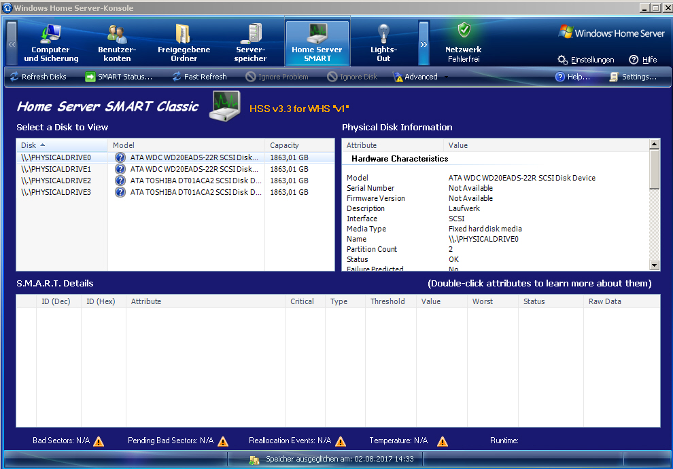Switch to the Benutzerkonten tab
The image size is (673, 469).
117,41
